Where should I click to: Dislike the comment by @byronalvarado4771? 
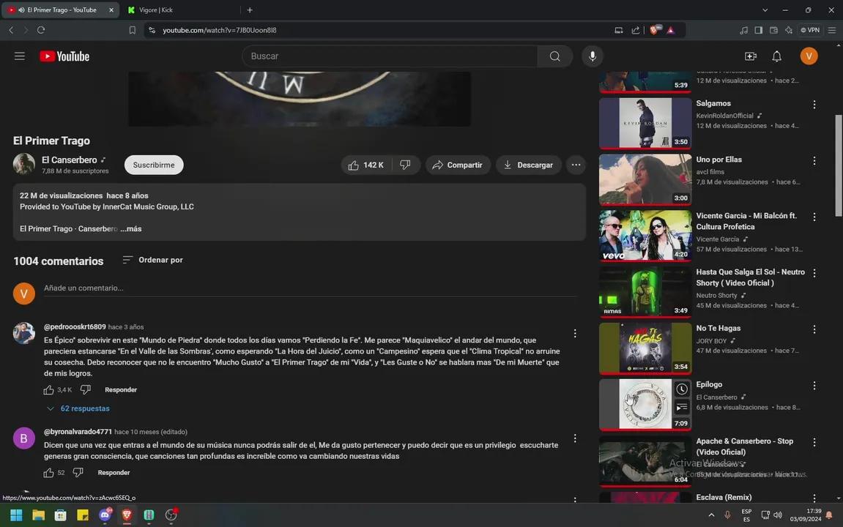78,473
